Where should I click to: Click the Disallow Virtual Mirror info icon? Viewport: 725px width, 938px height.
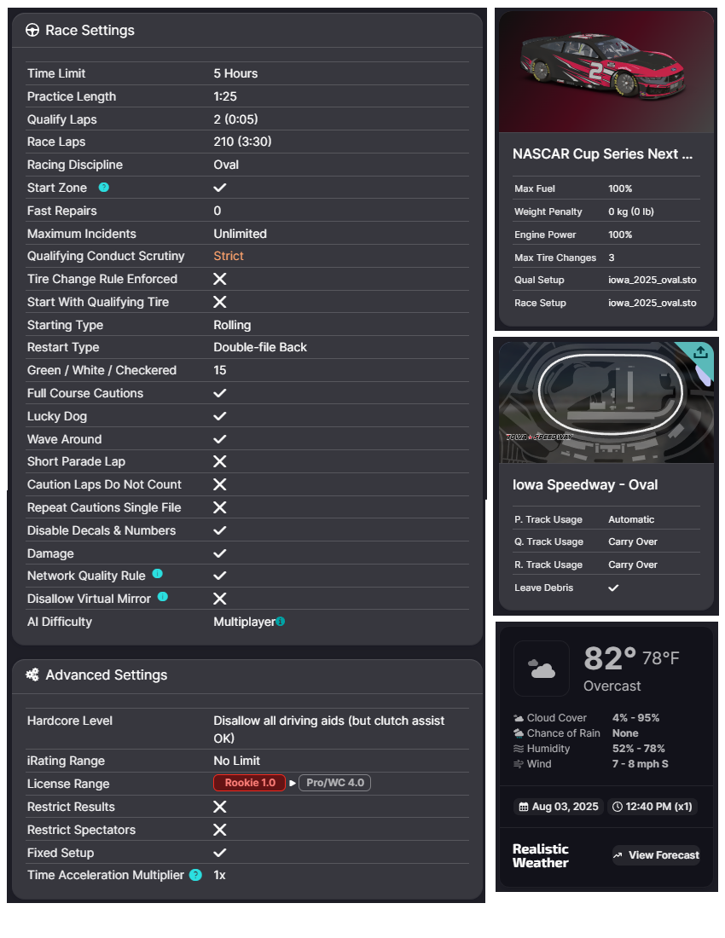click(162, 597)
